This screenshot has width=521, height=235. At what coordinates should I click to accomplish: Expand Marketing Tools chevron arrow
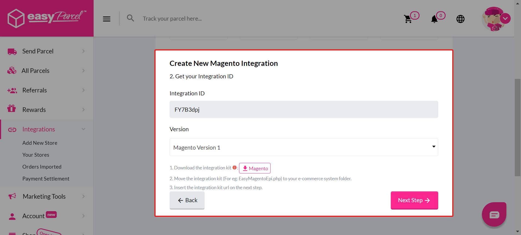pyautogui.click(x=83, y=197)
